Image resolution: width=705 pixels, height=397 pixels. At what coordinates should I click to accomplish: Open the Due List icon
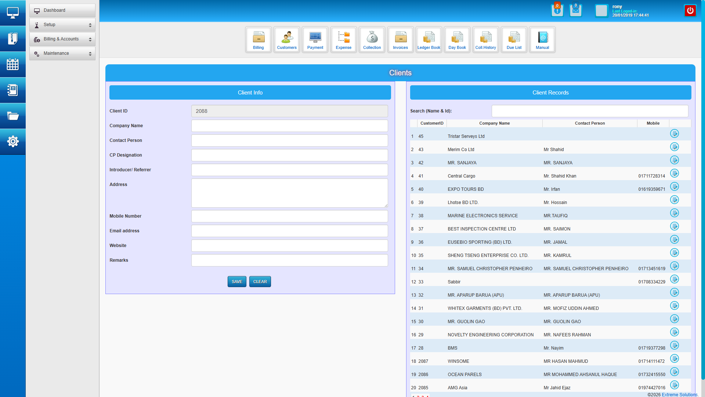click(x=514, y=39)
